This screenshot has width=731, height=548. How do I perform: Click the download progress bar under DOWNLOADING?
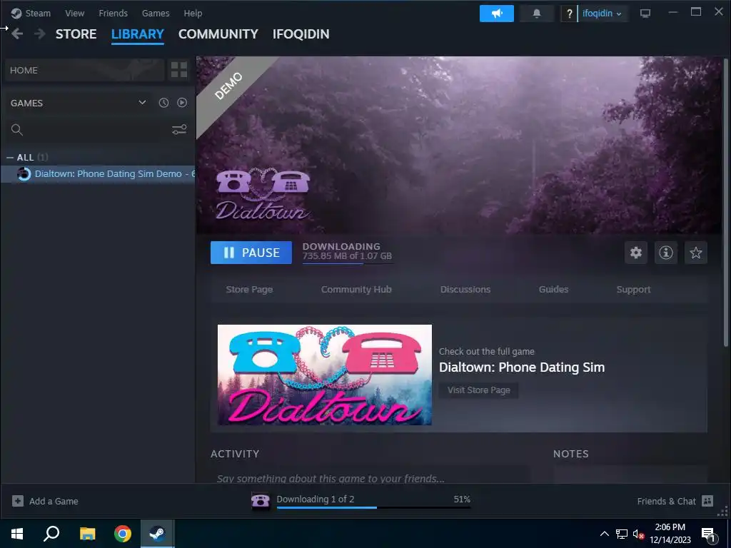click(x=348, y=264)
